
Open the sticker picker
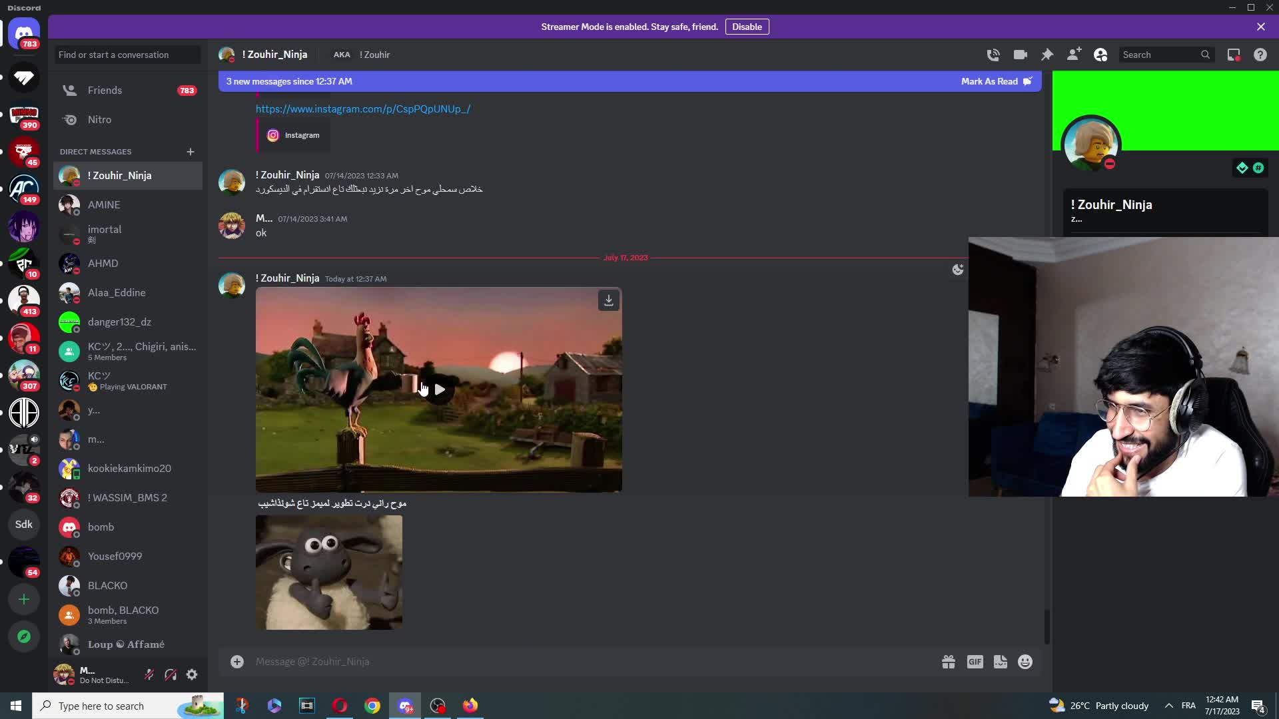tap(1000, 662)
